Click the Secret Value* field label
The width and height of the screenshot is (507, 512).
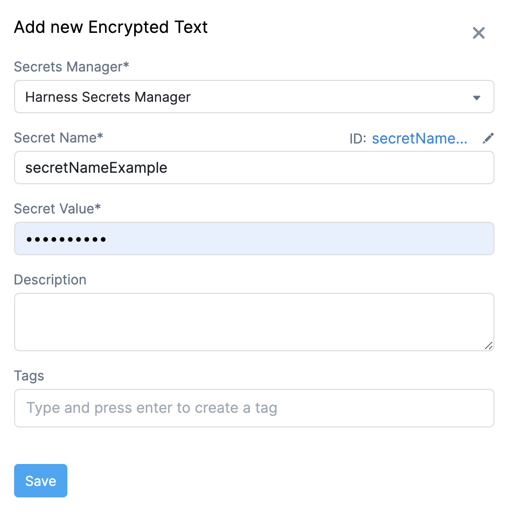57,209
